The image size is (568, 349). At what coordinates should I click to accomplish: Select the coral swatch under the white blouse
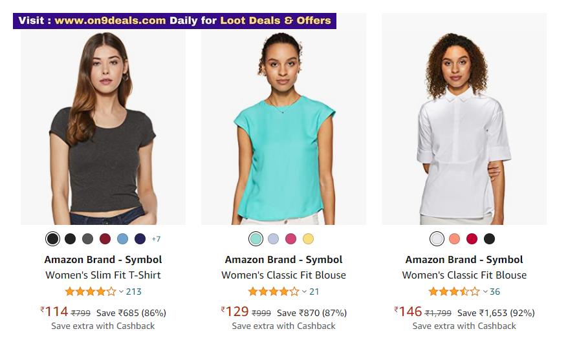pyautogui.click(x=455, y=239)
